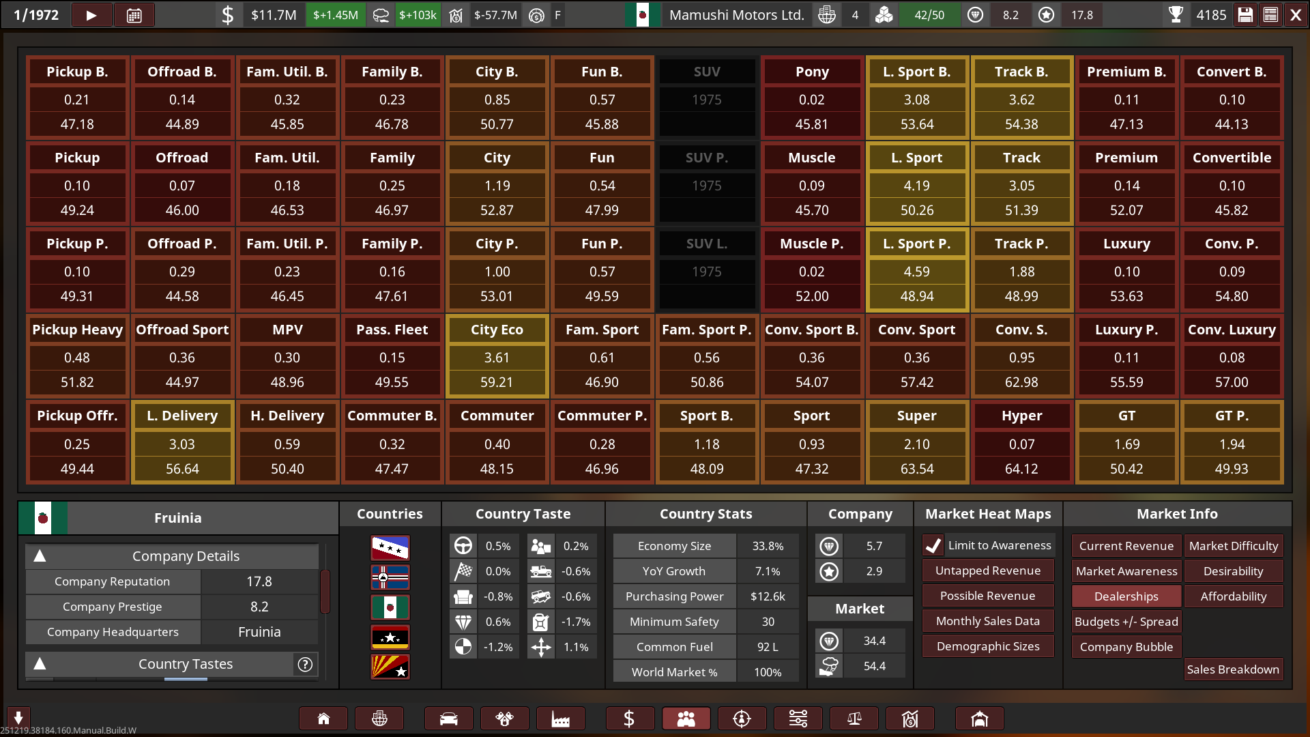The image size is (1310, 737).
Task: Click the car designer icon
Action: coord(448,719)
